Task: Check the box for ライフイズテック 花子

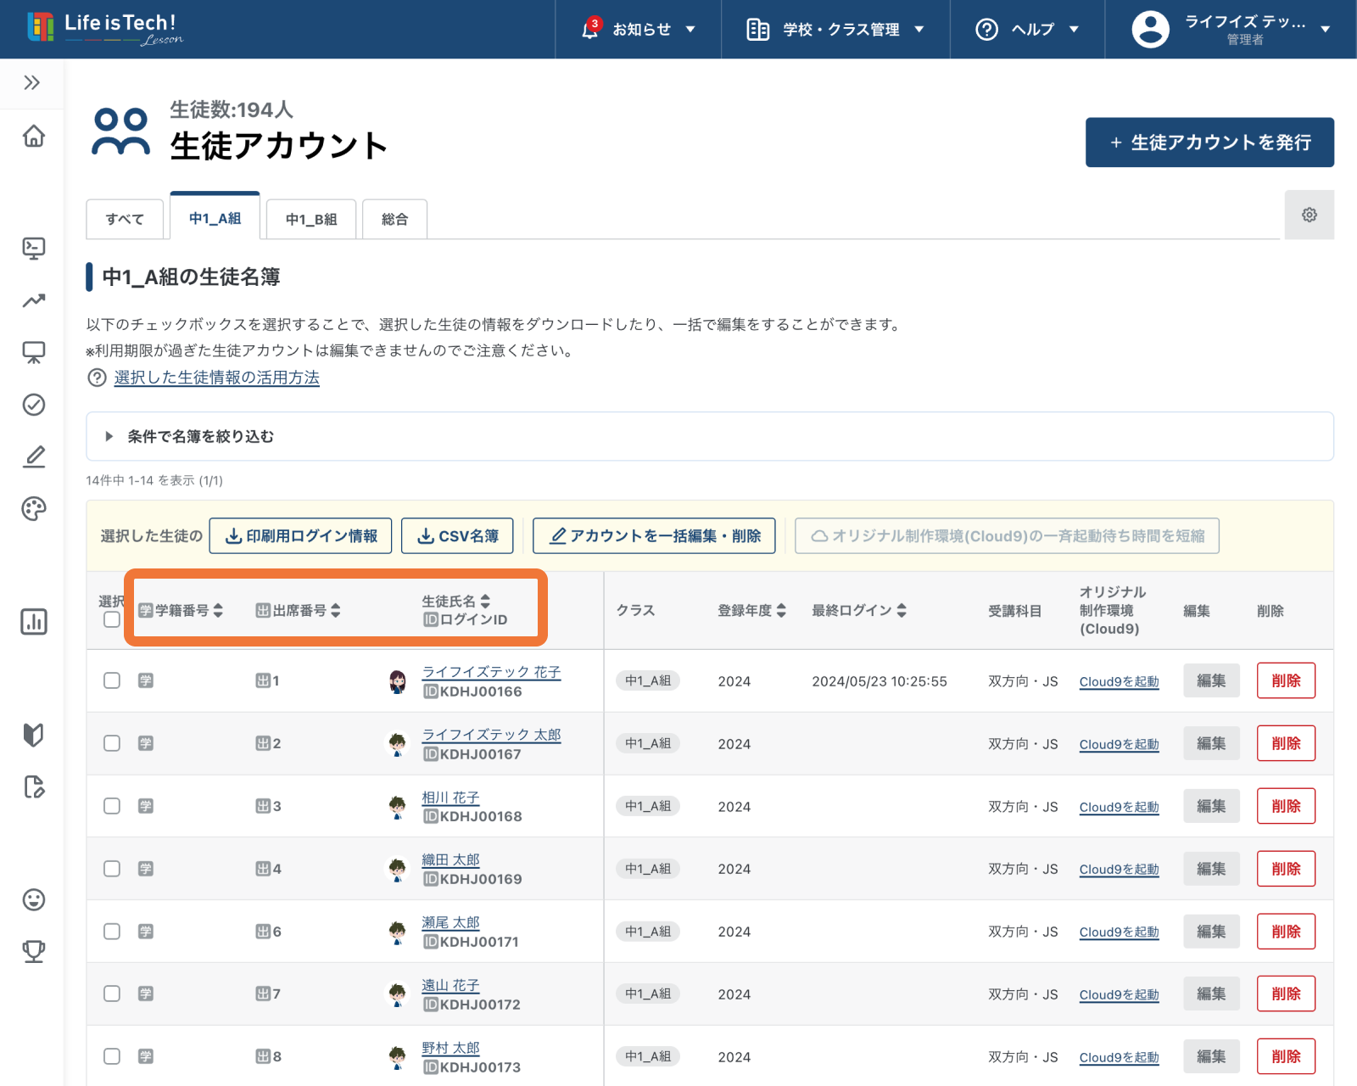Action: click(x=112, y=680)
